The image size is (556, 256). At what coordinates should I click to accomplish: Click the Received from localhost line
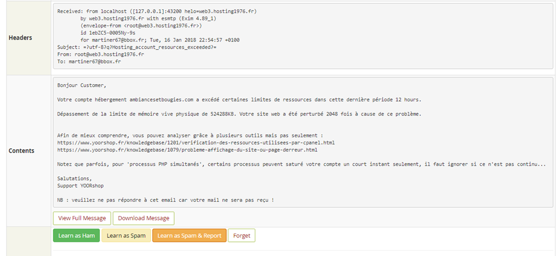157,11
